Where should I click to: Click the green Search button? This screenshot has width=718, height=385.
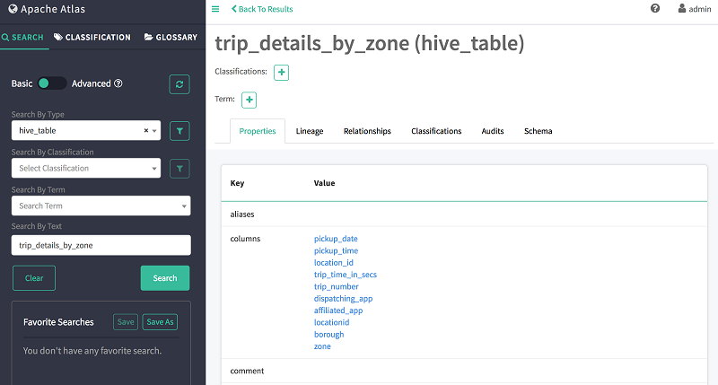click(x=165, y=278)
